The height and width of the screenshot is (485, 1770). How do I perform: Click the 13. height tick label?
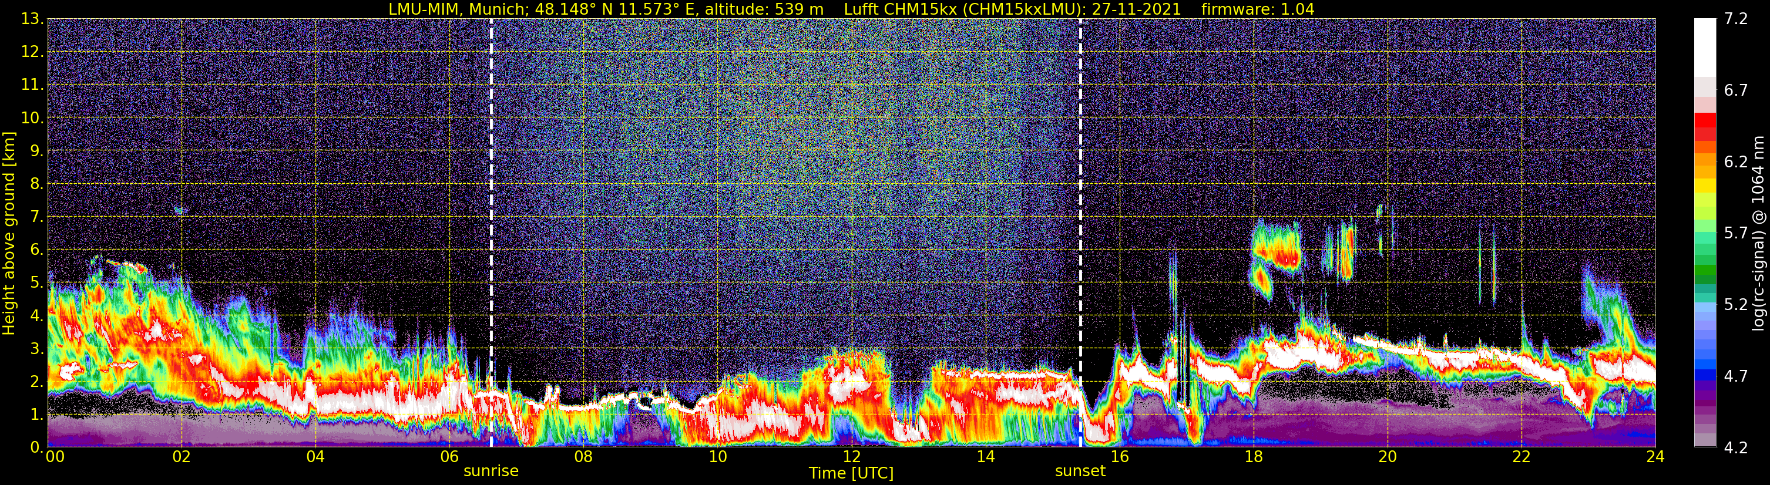32,19
